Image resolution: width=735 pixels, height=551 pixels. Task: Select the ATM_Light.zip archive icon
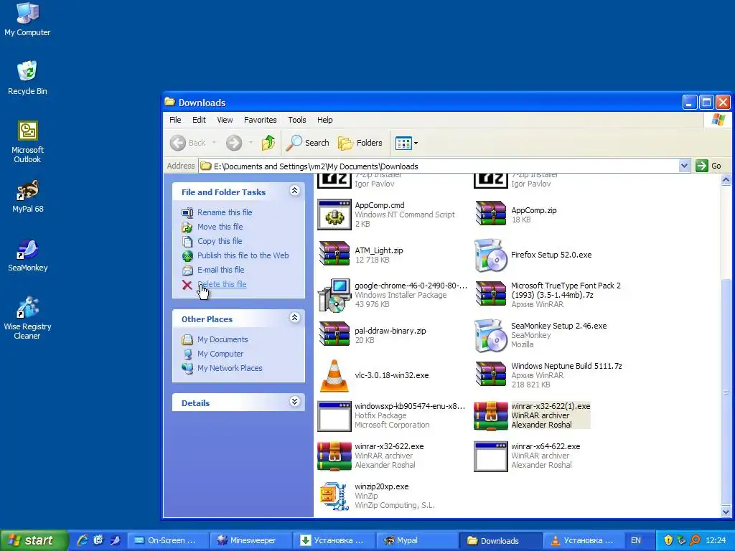(x=334, y=253)
